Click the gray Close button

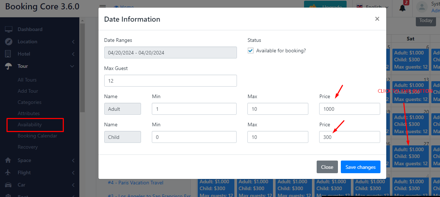(327, 167)
